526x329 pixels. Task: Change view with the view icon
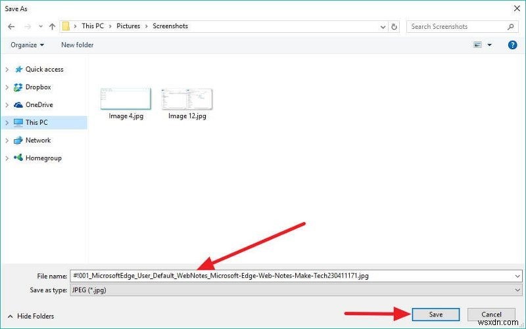(x=477, y=45)
